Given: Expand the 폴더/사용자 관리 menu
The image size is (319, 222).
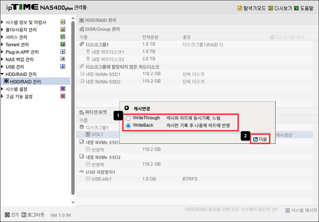Looking at the screenshot, I should 21,30.
